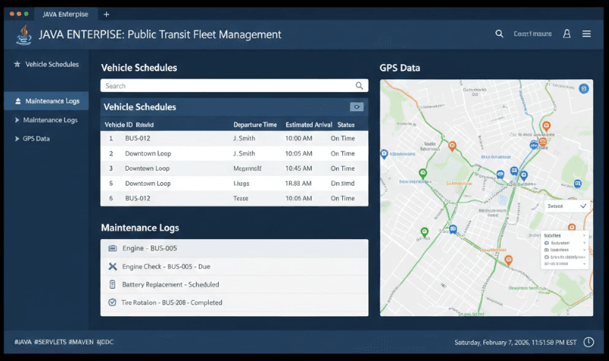Screen dimensions: 609x361
Task: Select the blue pin at map's left edge
Action: point(384,154)
